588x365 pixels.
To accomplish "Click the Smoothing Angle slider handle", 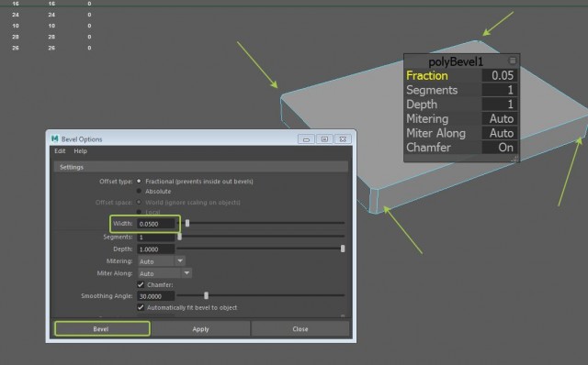I will (x=206, y=295).
